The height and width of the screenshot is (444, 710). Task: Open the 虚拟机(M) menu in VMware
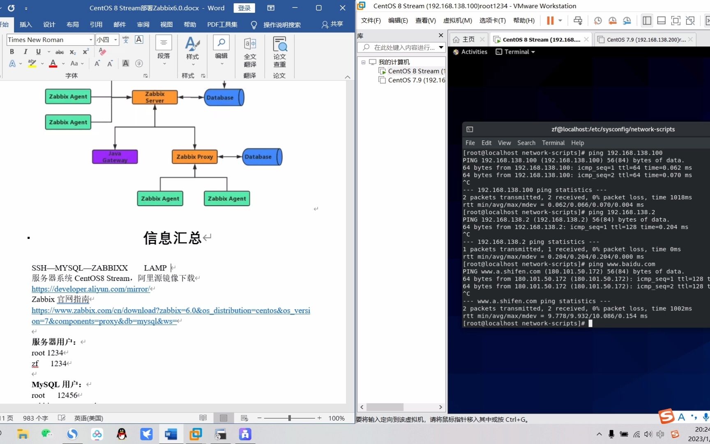point(458,21)
